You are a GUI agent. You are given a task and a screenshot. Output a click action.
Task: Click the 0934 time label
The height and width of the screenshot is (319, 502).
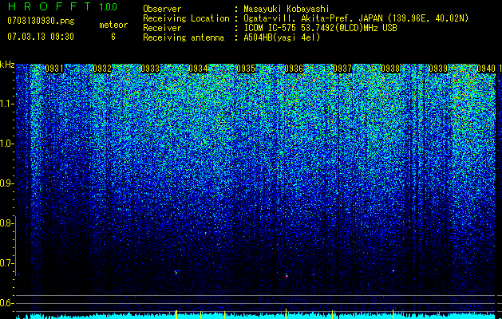pyautogui.click(x=198, y=69)
